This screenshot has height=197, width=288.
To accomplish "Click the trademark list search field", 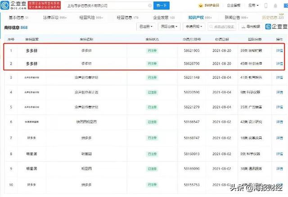I will tap(222, 27).
